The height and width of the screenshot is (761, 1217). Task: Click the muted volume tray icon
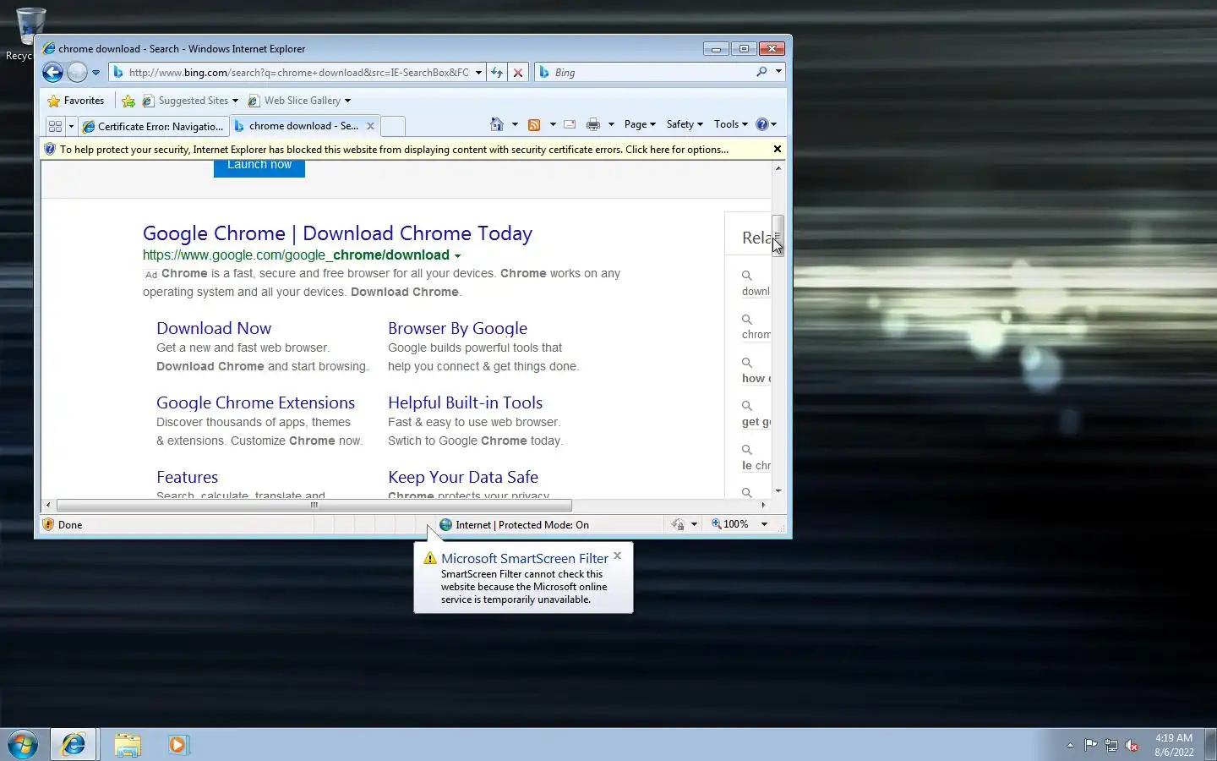1131,745
